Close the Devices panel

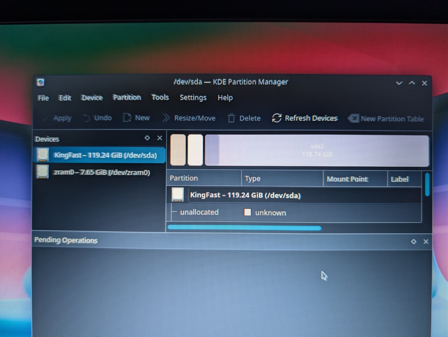(x=160, y=138)
